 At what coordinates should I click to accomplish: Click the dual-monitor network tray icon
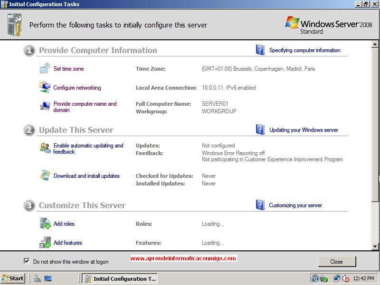coord(337,278)
